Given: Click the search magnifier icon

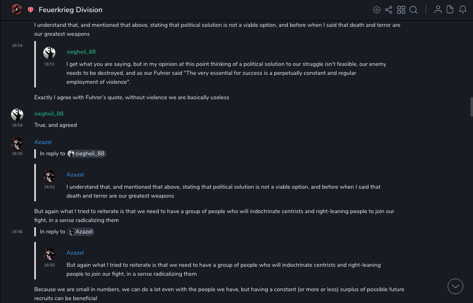Looking at the screenshot, I should [413, 10].
